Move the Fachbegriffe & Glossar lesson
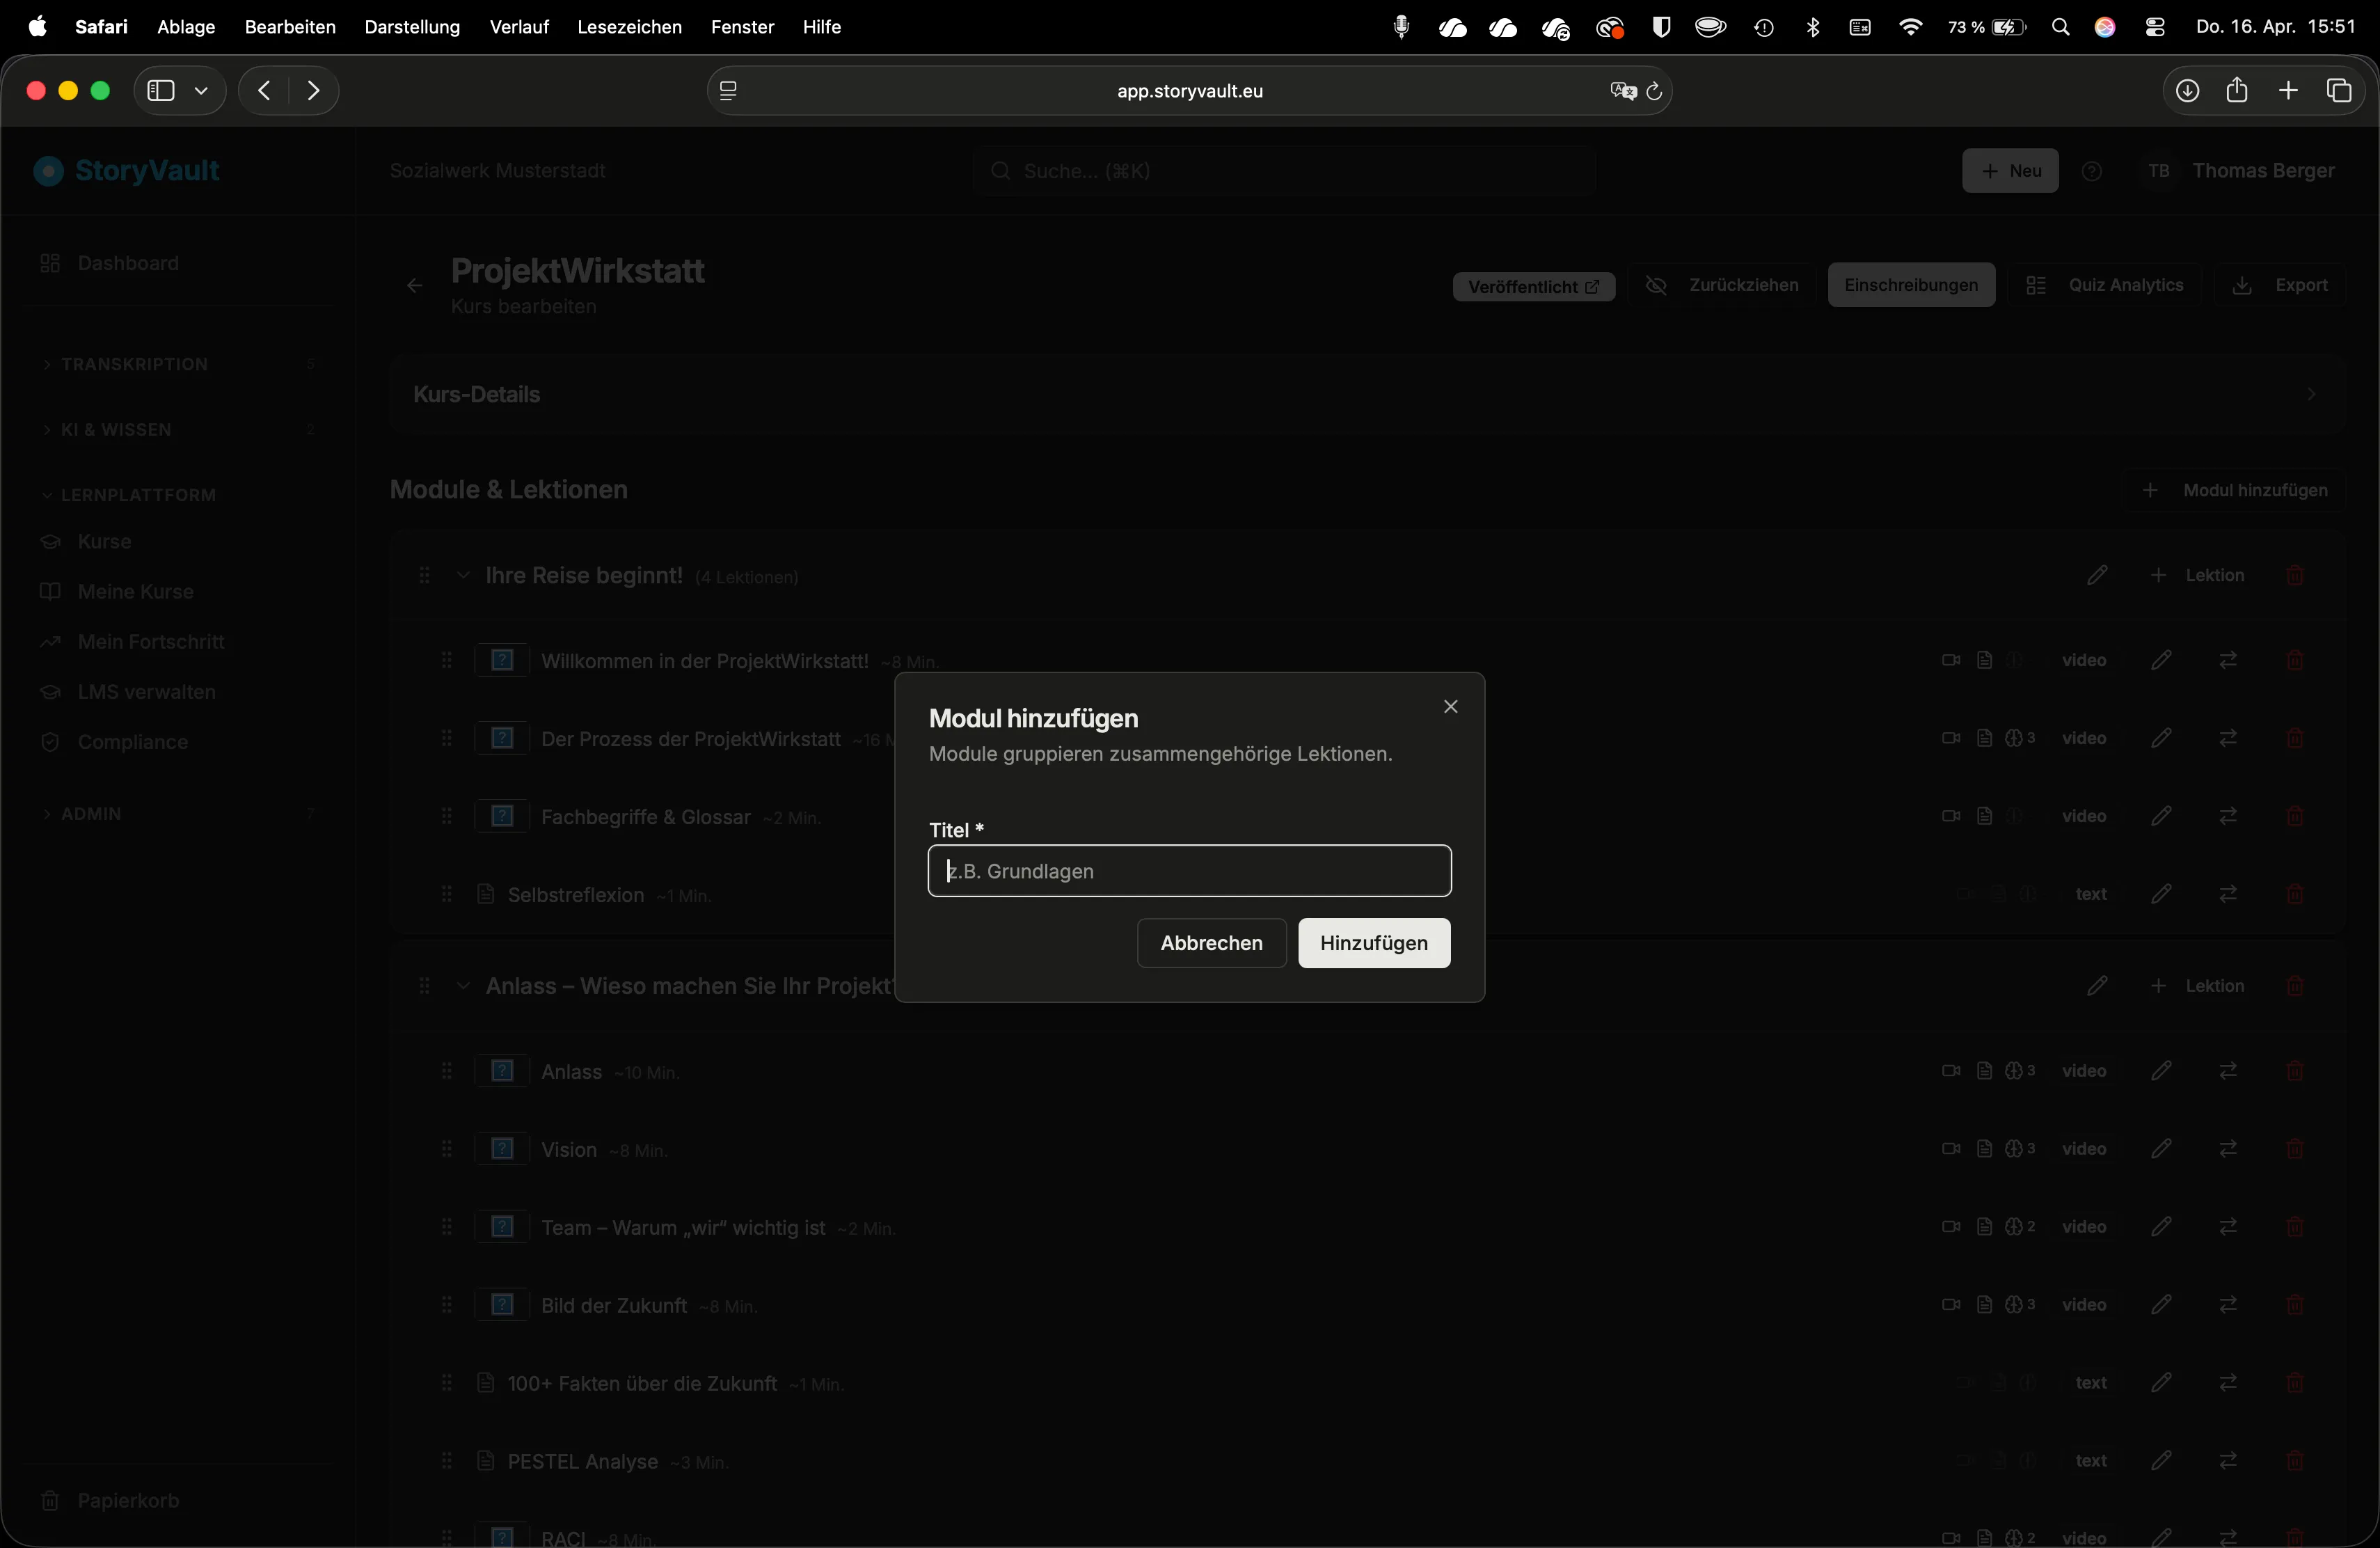2380x1548 pixels. 2228,816
